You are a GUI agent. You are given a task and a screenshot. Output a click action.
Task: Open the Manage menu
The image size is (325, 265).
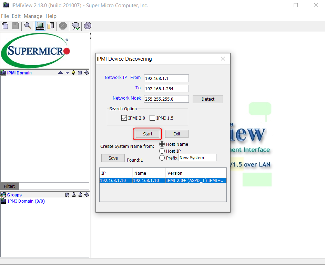pyautogui.click(x=33, y=16)
